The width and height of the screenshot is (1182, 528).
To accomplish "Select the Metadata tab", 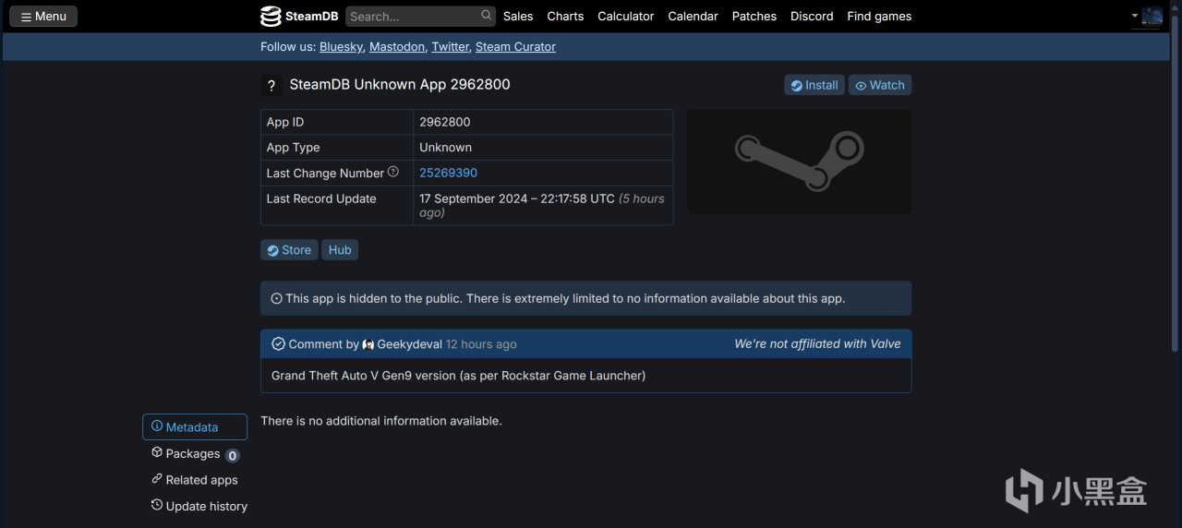I will point(195,426).
